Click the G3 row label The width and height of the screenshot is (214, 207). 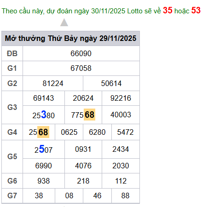[12, 107]
